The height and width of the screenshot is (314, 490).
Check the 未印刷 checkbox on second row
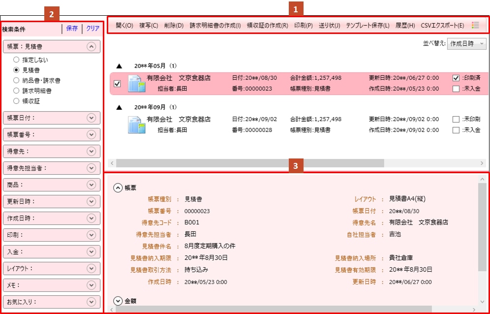coord(456,119)
